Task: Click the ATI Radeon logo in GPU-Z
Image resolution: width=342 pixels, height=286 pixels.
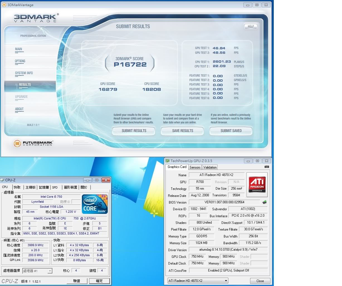Action: pos(257,184)
